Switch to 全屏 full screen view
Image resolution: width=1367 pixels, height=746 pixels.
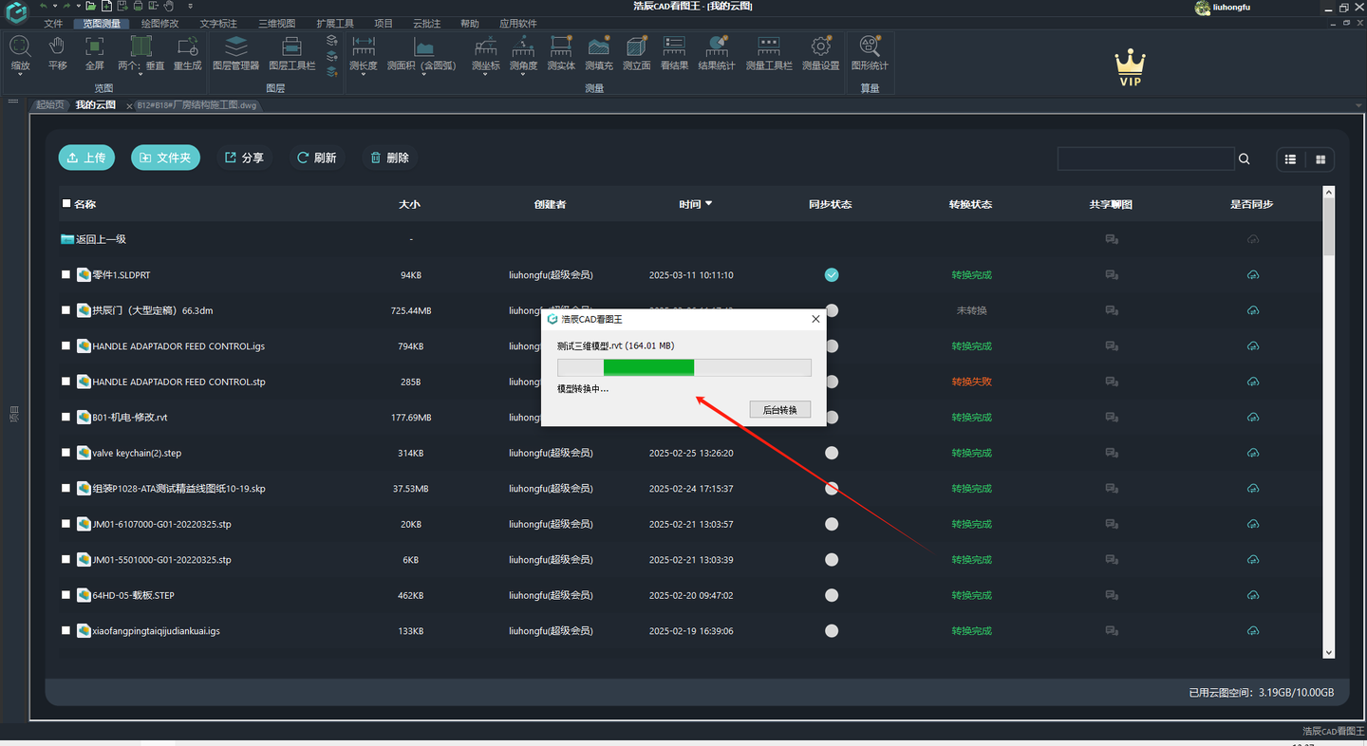[x=95, y=52]
